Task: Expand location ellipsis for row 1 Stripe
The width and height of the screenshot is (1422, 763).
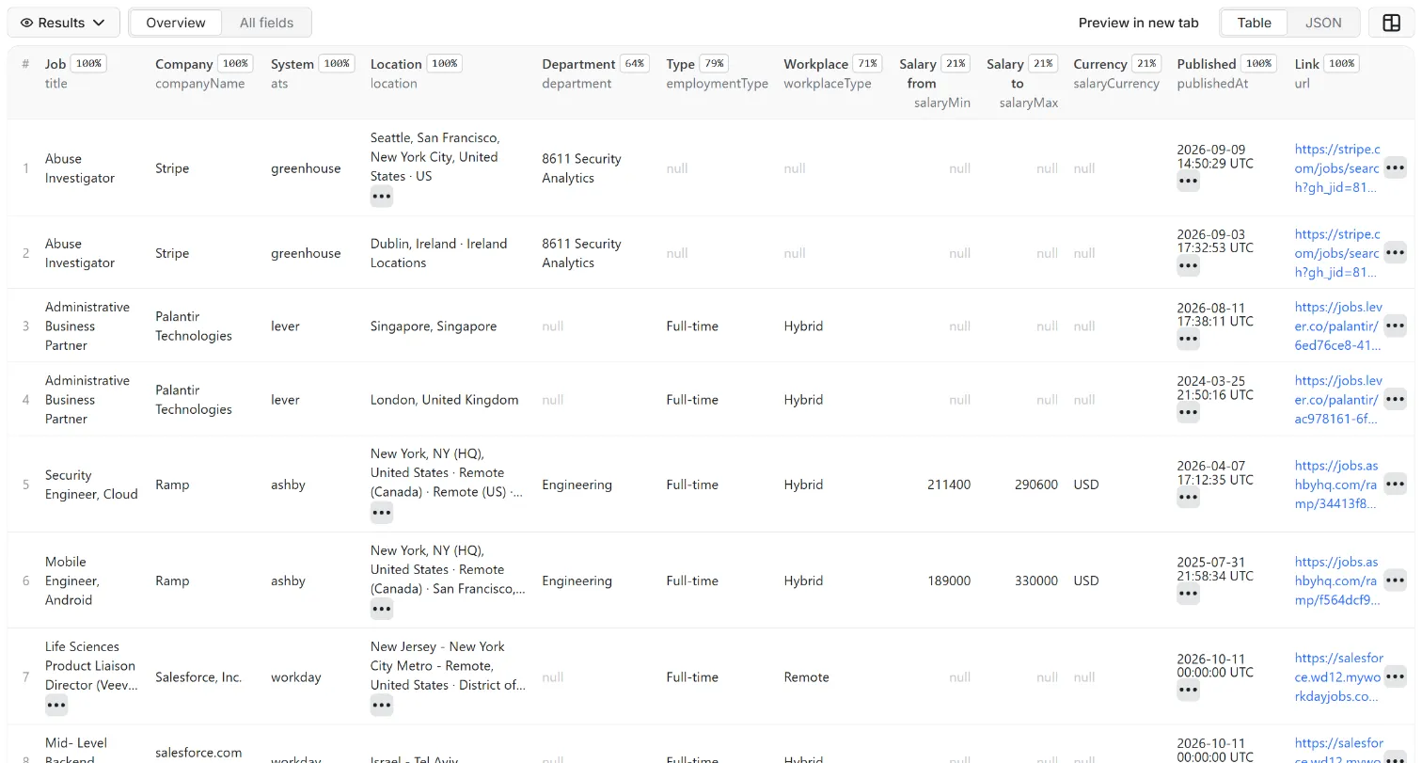Action: coord(381,197)
